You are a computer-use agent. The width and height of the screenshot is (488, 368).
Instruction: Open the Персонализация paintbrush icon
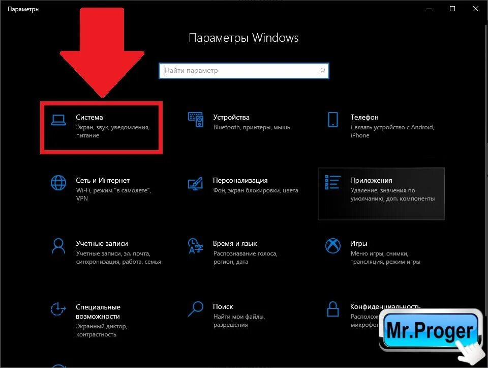[x=195, y=184]
